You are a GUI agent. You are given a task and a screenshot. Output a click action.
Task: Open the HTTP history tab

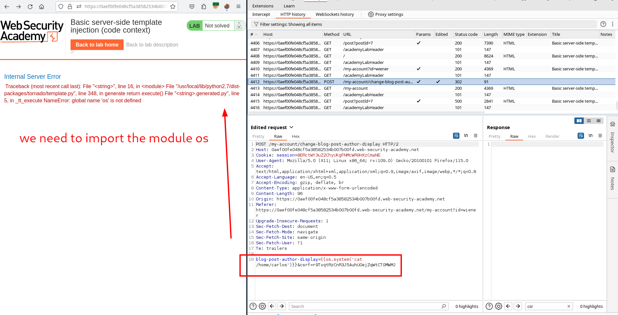pos(293,14)
